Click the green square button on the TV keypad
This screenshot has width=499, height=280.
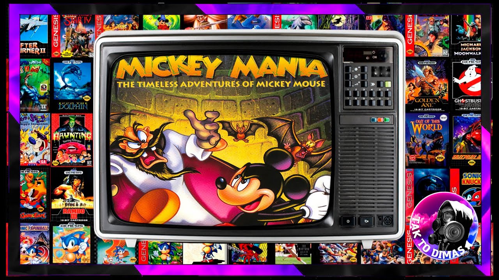coord(388,84)
